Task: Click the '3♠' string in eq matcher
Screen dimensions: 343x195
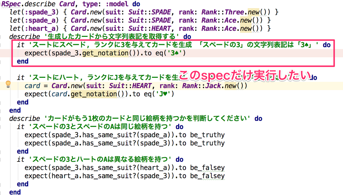Action: tap(175, 53)
